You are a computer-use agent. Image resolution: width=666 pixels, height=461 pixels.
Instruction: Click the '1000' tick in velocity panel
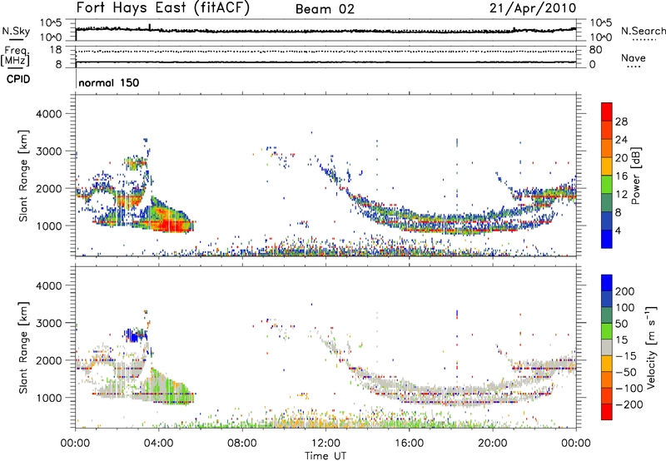coord(48,398)
